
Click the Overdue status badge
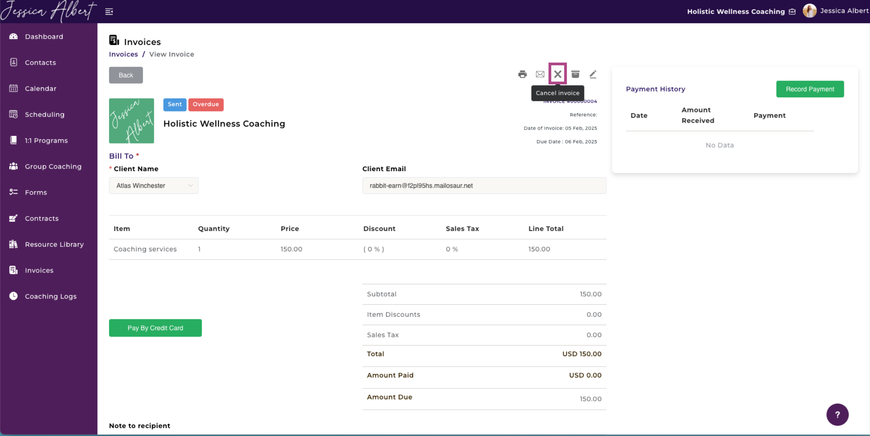(206, 104)
